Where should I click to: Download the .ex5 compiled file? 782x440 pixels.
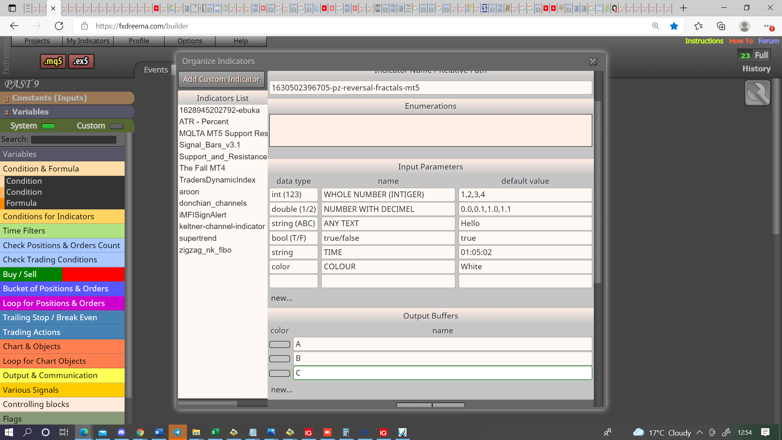pos(81,61)
